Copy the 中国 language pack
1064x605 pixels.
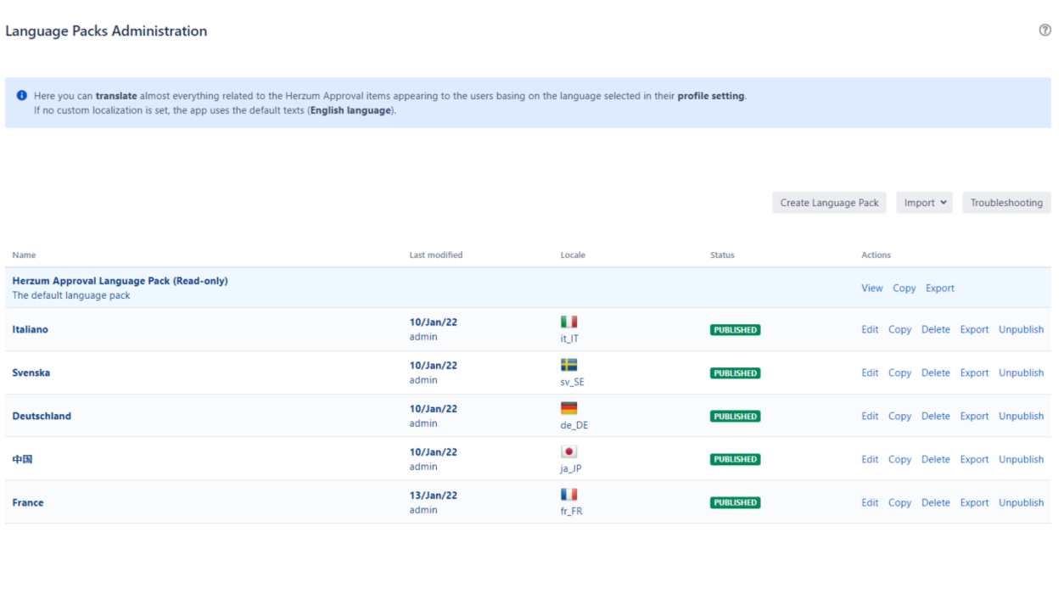tap(899, 460)
